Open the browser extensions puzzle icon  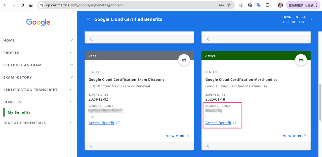tap(267, 5)
